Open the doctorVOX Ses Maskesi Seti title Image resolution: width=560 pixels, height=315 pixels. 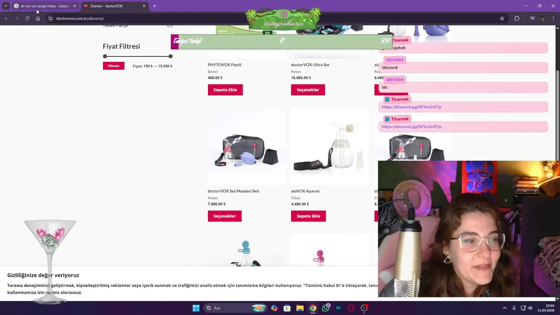pos(233,191)
